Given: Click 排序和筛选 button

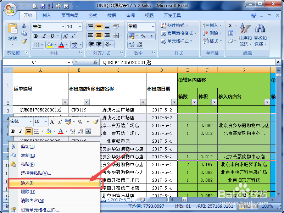Looking at the screenshot, I should coord(245,34).
